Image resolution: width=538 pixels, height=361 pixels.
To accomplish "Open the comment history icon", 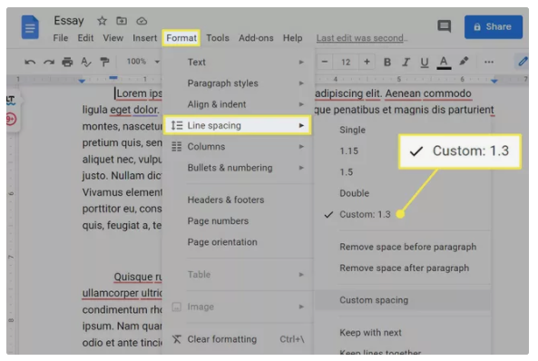I will point(445,26).
